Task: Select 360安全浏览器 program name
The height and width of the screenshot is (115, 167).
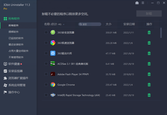Action: pos(66,32)
